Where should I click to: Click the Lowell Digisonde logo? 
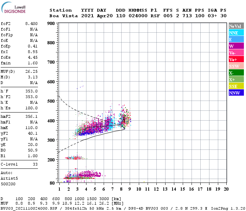tap(13, 7)
